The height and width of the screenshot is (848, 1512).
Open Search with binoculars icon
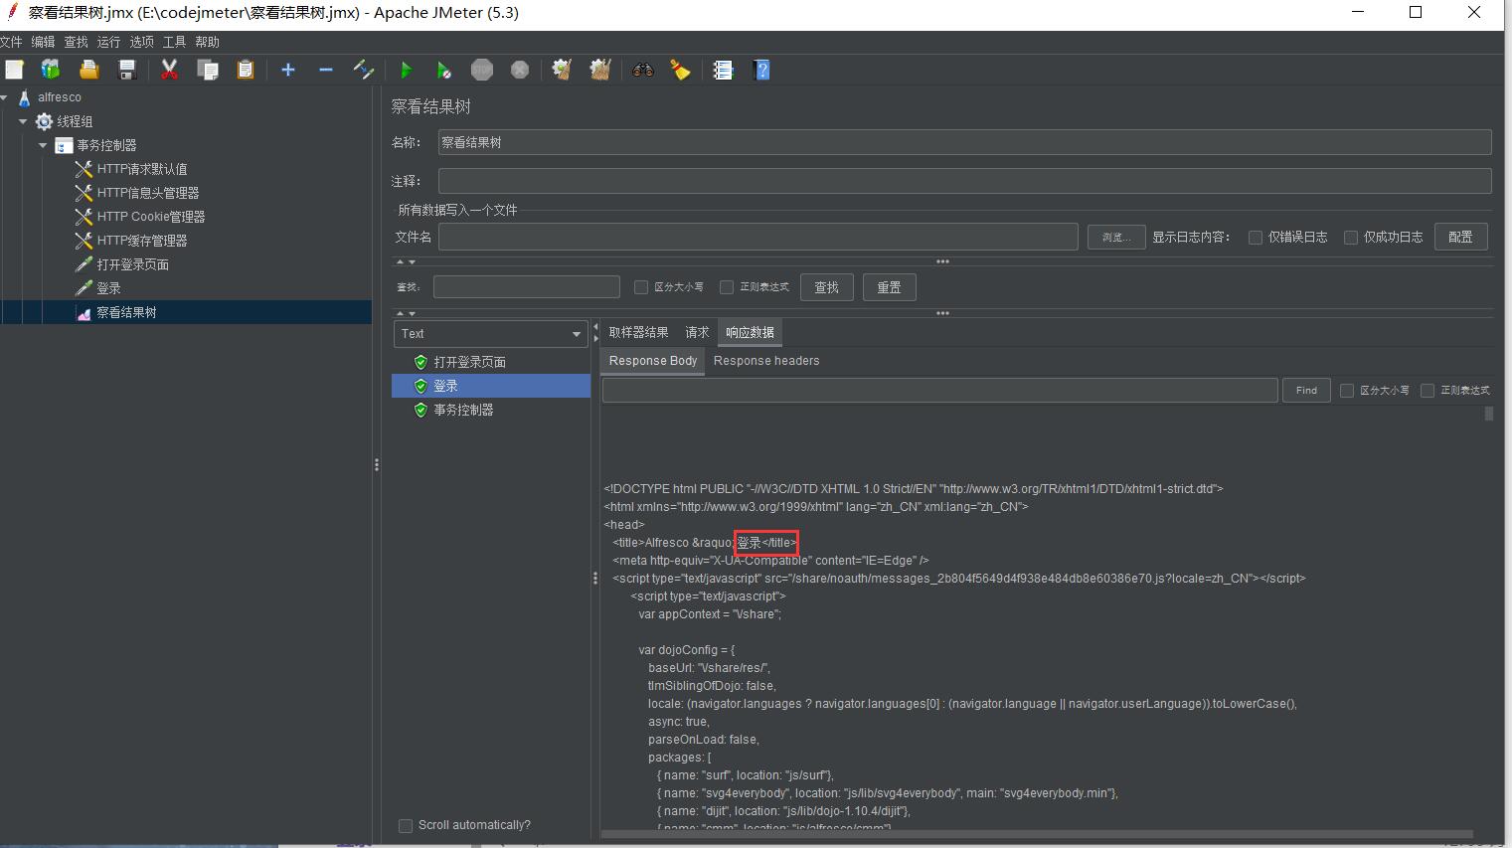coord(643,70)
